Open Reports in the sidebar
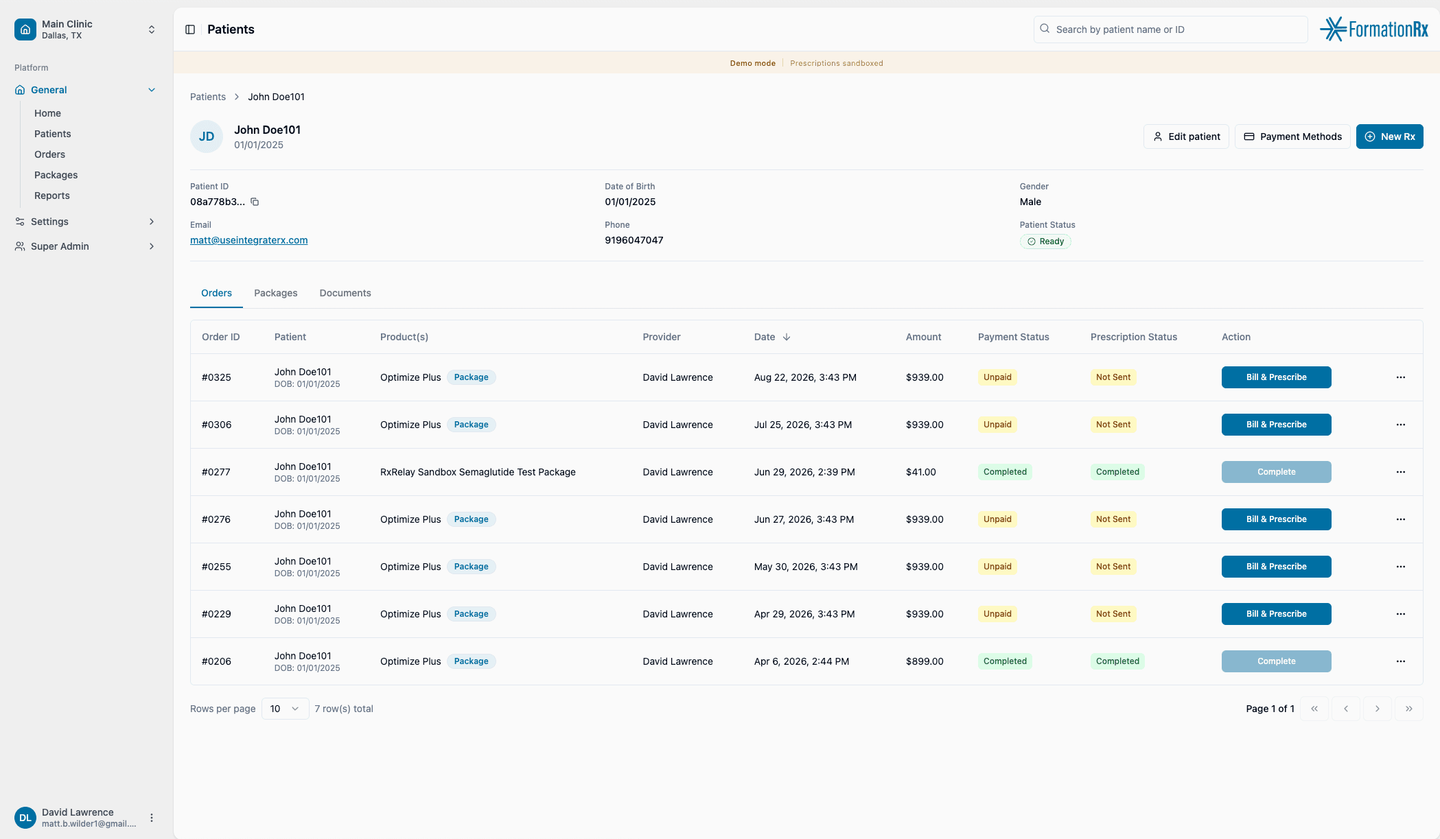 point(52,196)
